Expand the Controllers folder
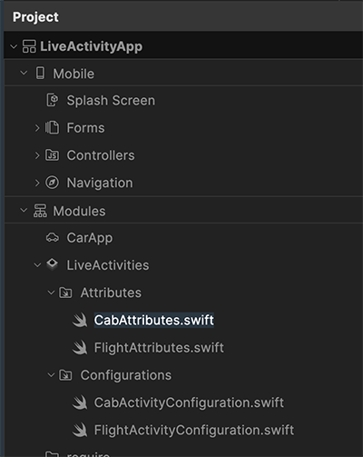 (37, 155)
